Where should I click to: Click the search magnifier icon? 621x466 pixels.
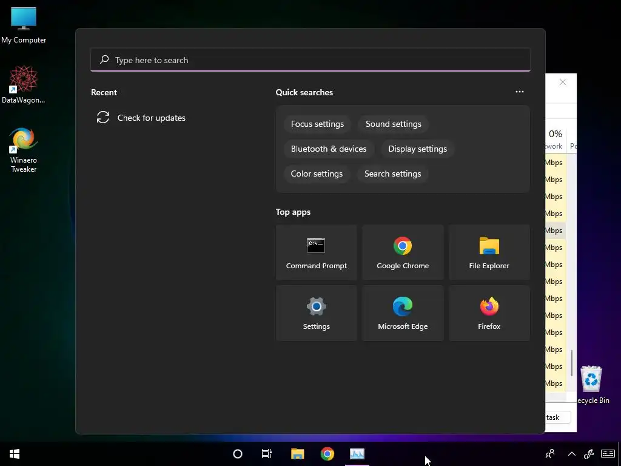click(x=104, y=60)
